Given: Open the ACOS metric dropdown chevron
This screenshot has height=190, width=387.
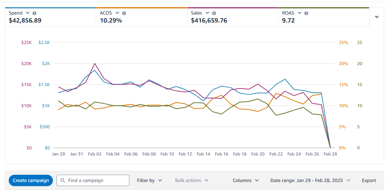Looking at the screenshot, I should pyautogui.click(x=117, y=13).
